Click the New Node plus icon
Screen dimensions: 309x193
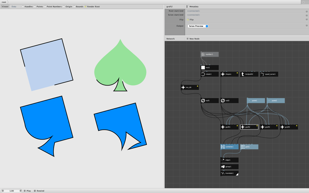[188, 39]
